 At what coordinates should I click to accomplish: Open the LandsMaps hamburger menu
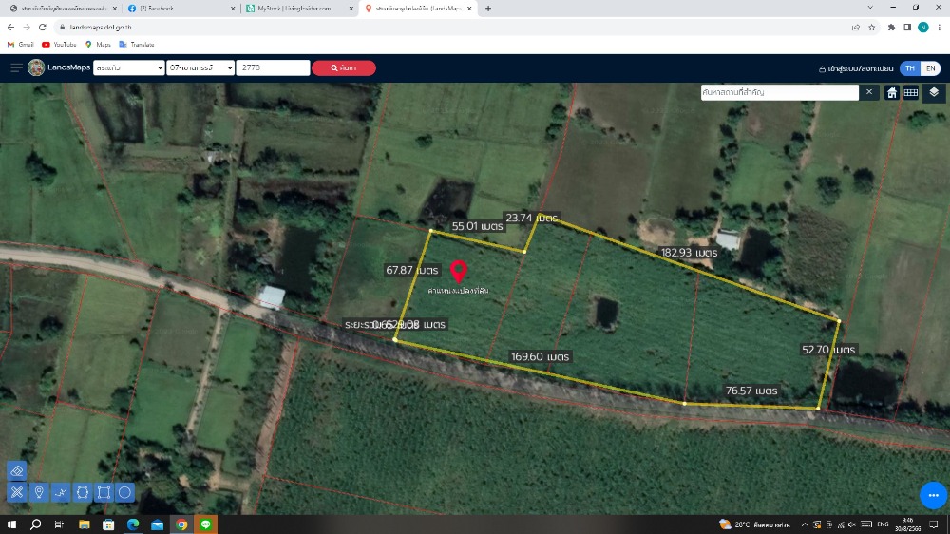(x=16, y=67)
